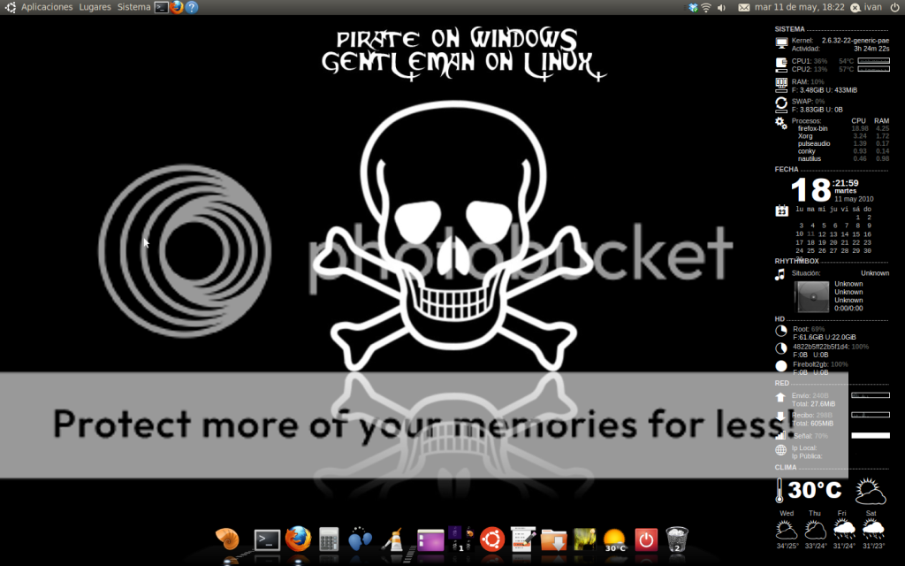Open the trash can in the dock
905x566 pixels.
pyautogui.click(x=677, y=539)
